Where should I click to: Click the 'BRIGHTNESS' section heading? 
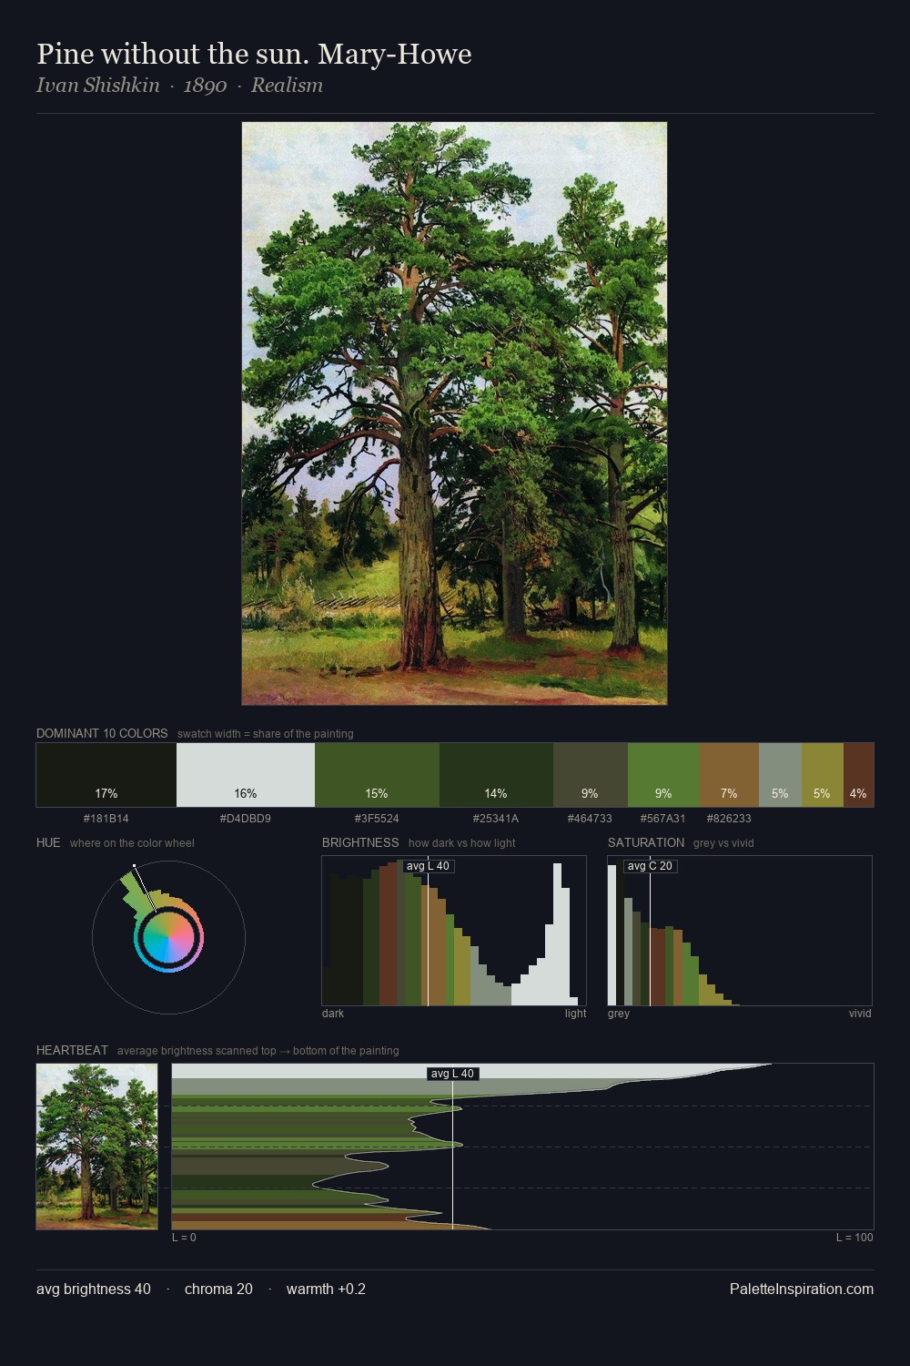(360, 842)
